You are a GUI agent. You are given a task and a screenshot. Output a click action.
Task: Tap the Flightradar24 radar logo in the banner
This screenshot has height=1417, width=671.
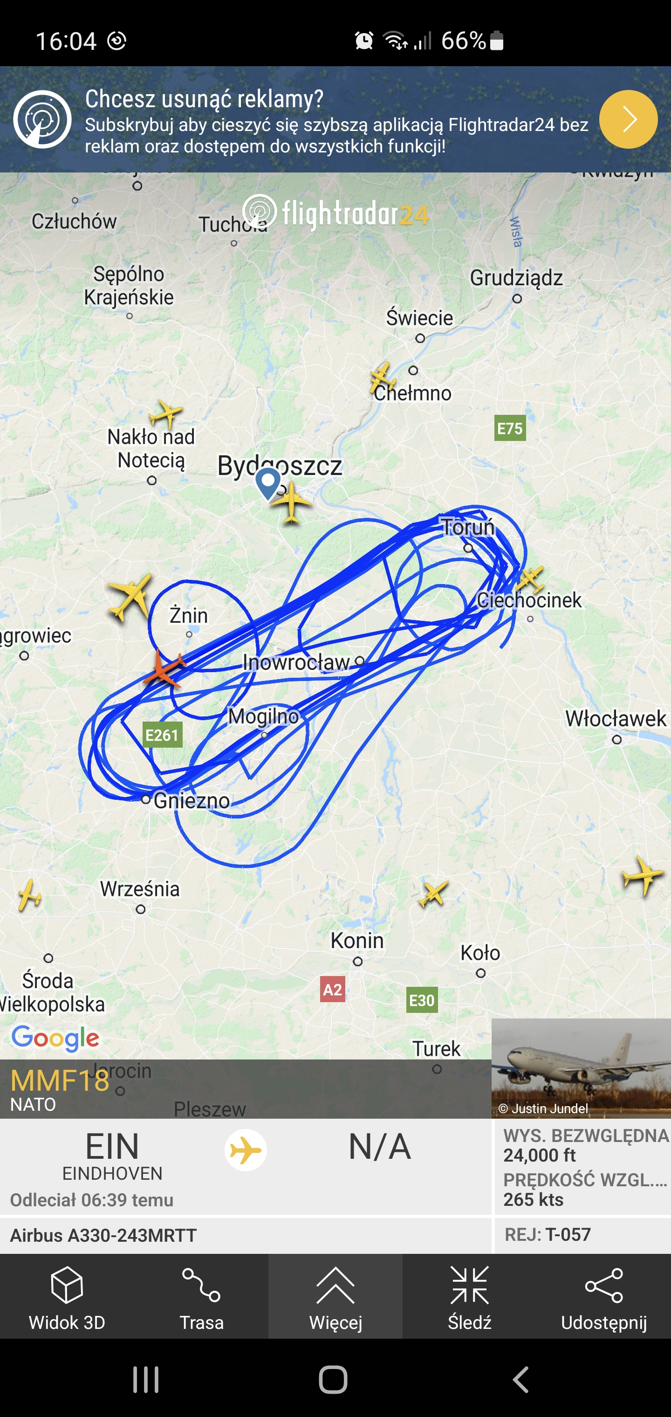pyautogui.click(x=42, y=119)
